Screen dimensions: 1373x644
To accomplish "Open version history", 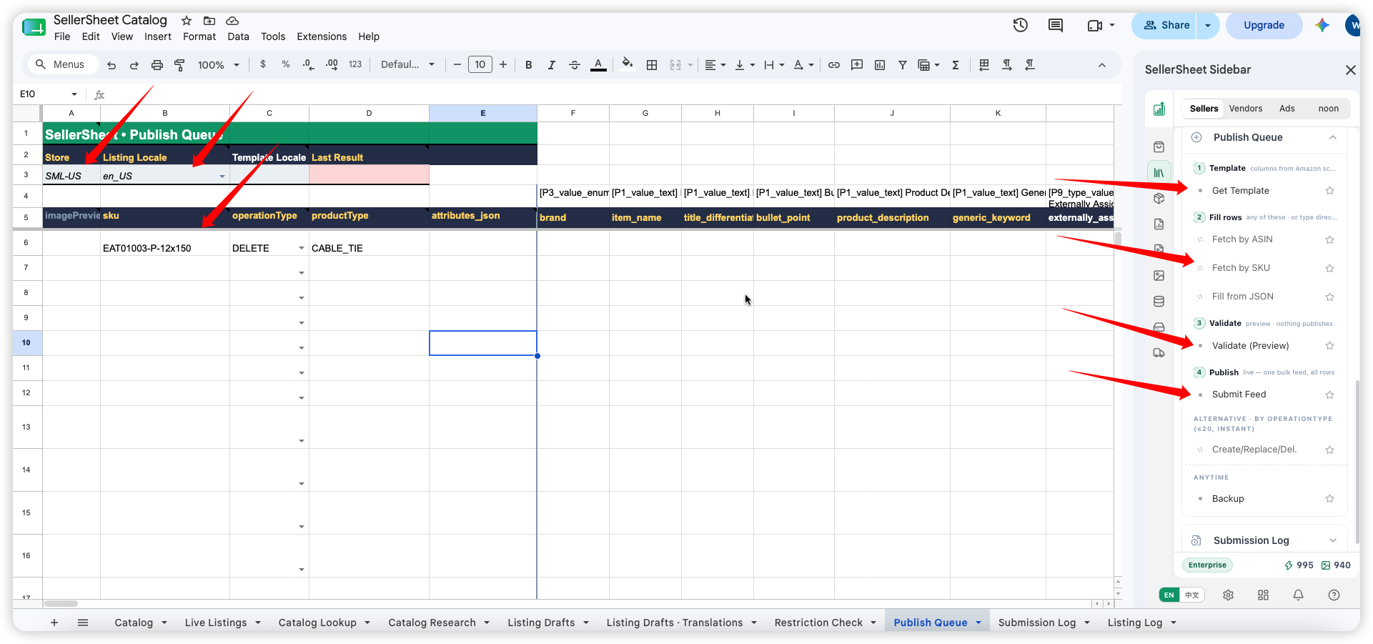I will (x=1021, y=25).
